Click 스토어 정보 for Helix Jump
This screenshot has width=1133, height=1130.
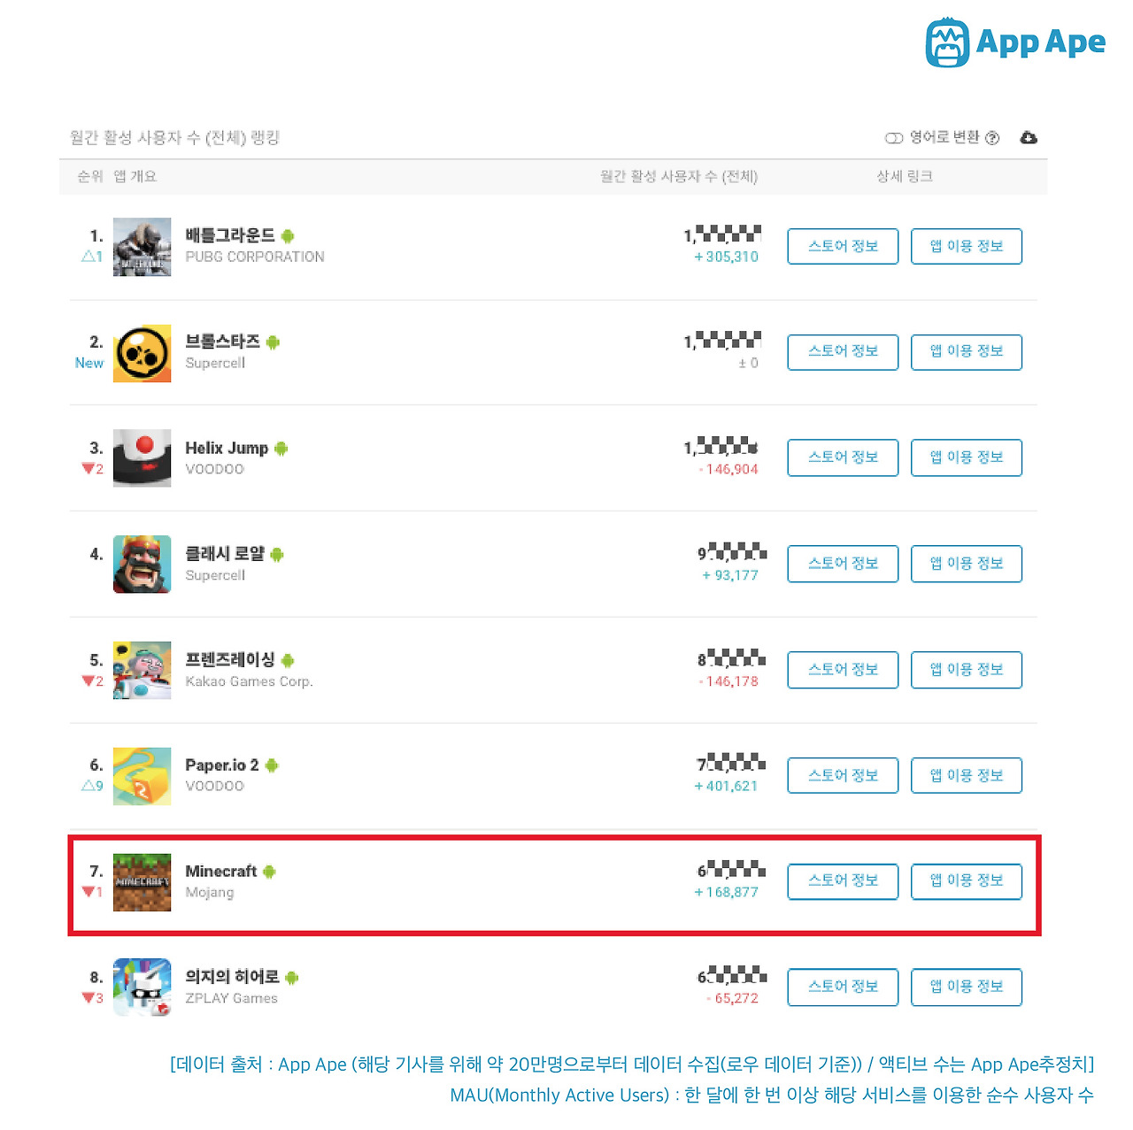(x=843, y=457)
